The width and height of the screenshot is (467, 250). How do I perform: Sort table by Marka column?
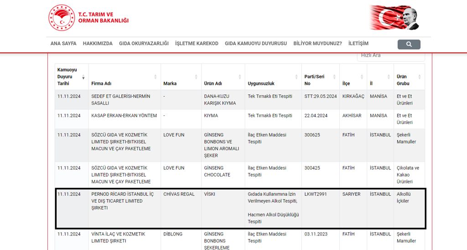coord(196,77)
